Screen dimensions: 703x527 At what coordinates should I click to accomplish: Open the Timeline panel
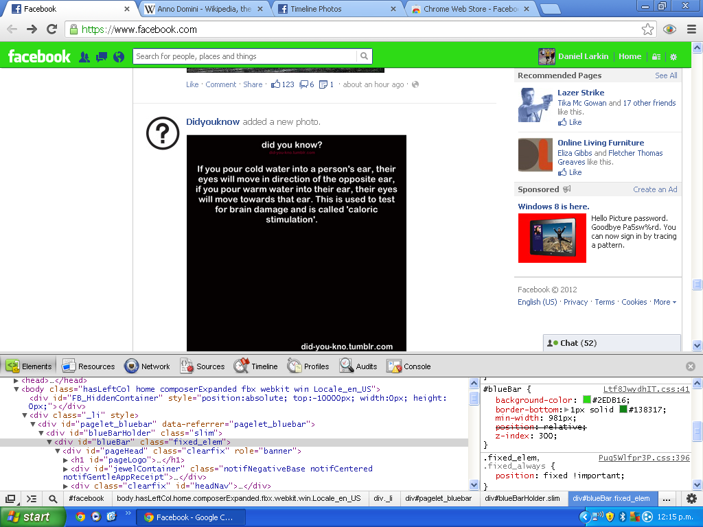pos(256,366)
